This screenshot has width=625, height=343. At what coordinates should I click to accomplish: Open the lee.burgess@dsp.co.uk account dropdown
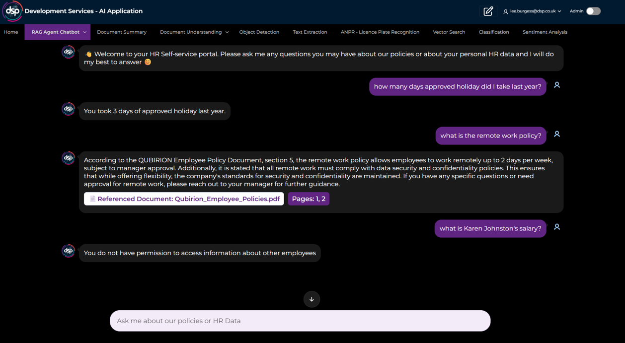533,11
